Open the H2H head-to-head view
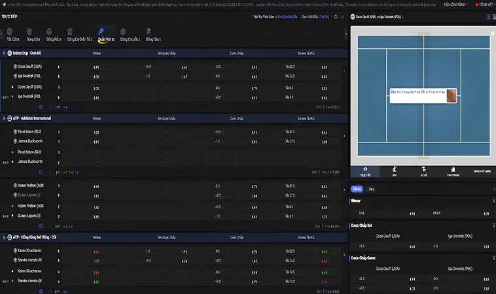The height and width of the screenshot is (294, 496). pyautogui.click(x=395, y=171)
